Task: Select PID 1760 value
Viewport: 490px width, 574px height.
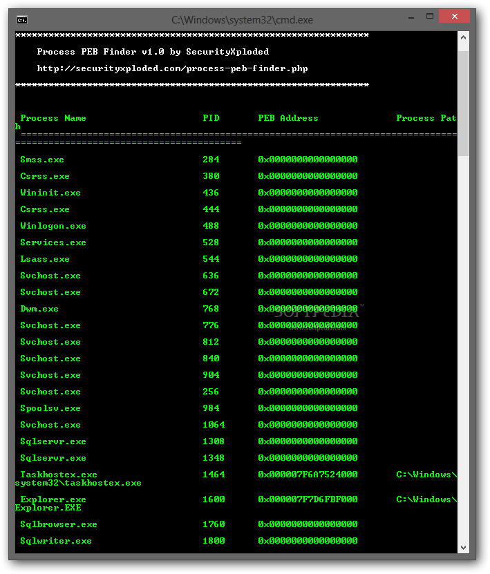Action: point(214,524)
